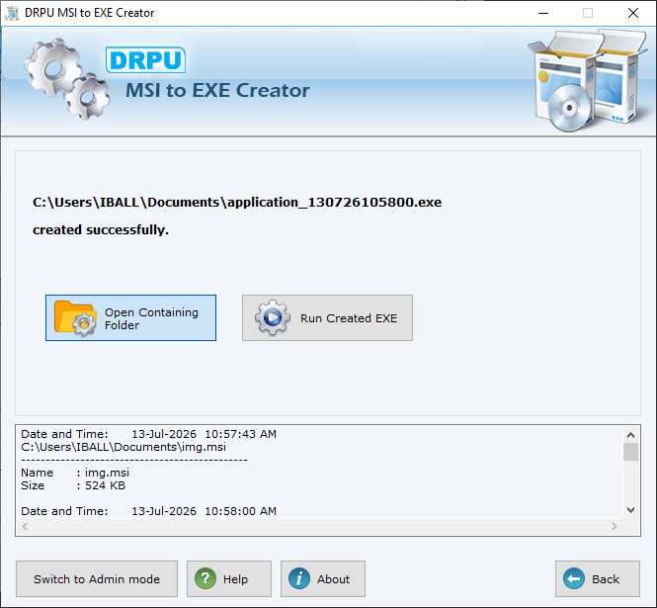Click log entry 'Size : 524 KB'
The image size is (657, 608).
coord(73,485)
